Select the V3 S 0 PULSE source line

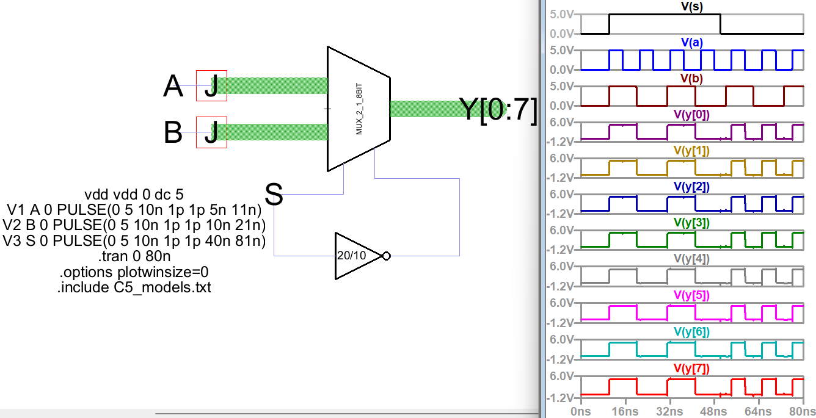(x=134, y=241)
